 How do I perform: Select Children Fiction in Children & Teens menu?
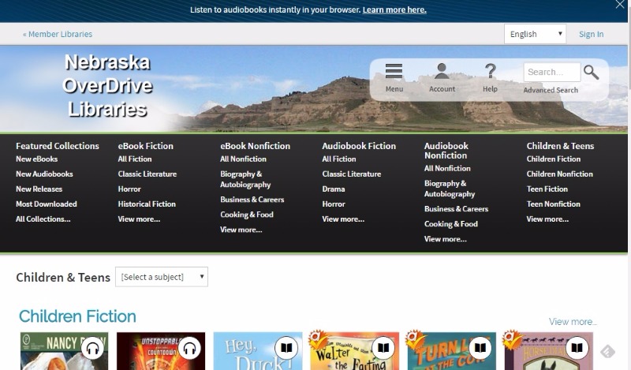(x=554, y=159)
